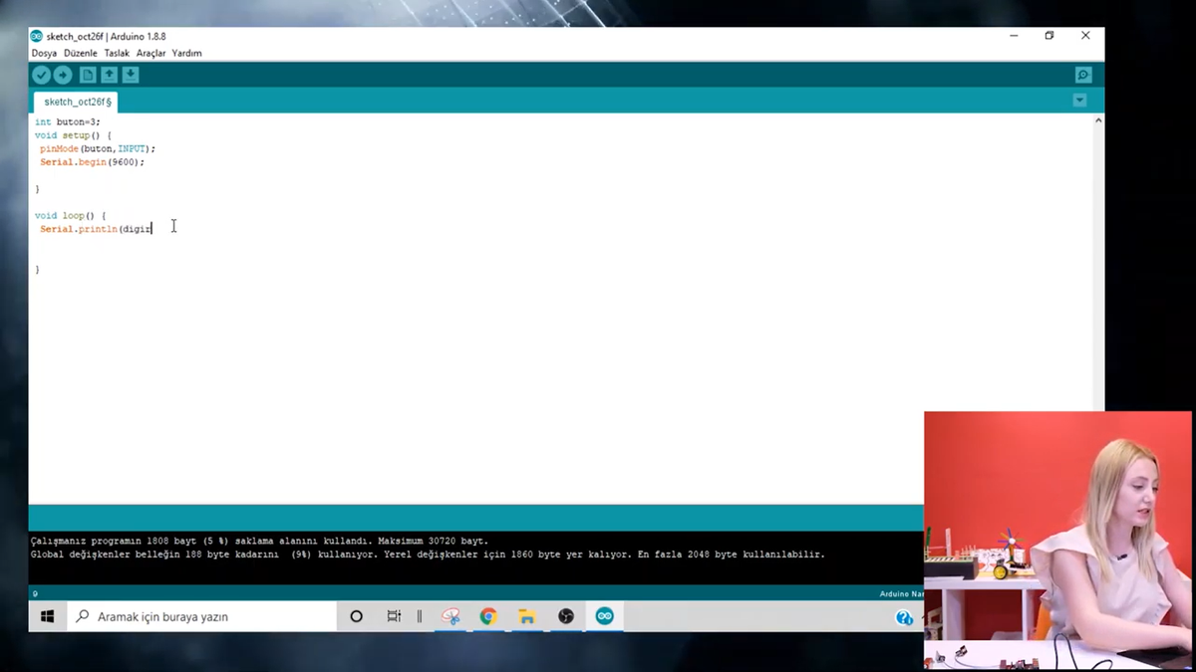Click the Verify checkmark icon to compile
Screen dimensions: 1196x672
(x=41, y=74)
